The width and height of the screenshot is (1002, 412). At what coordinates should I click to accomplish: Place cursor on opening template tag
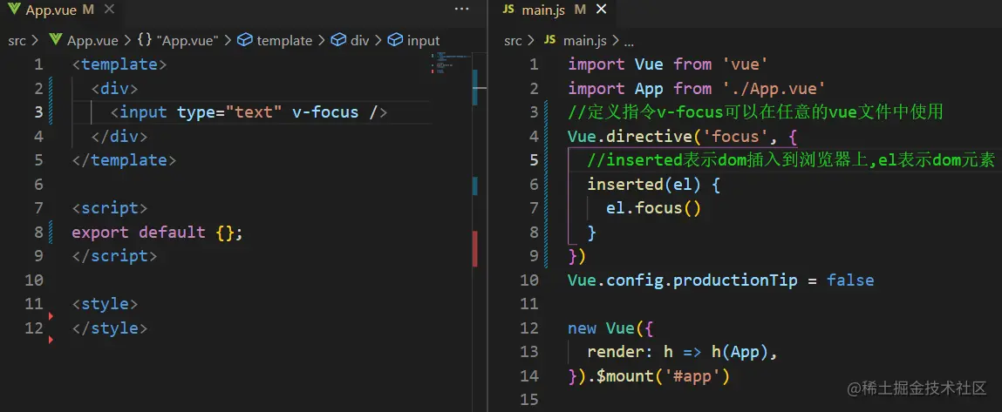119,64
